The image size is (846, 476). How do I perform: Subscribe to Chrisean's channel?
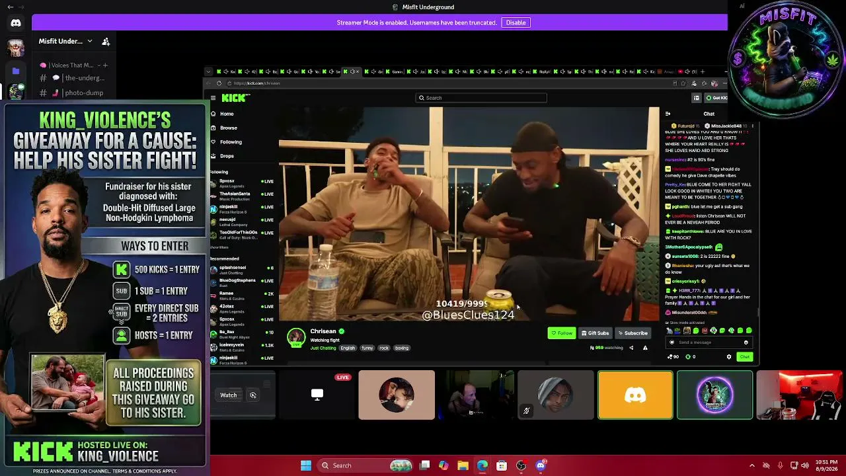(x=633, y=333)
